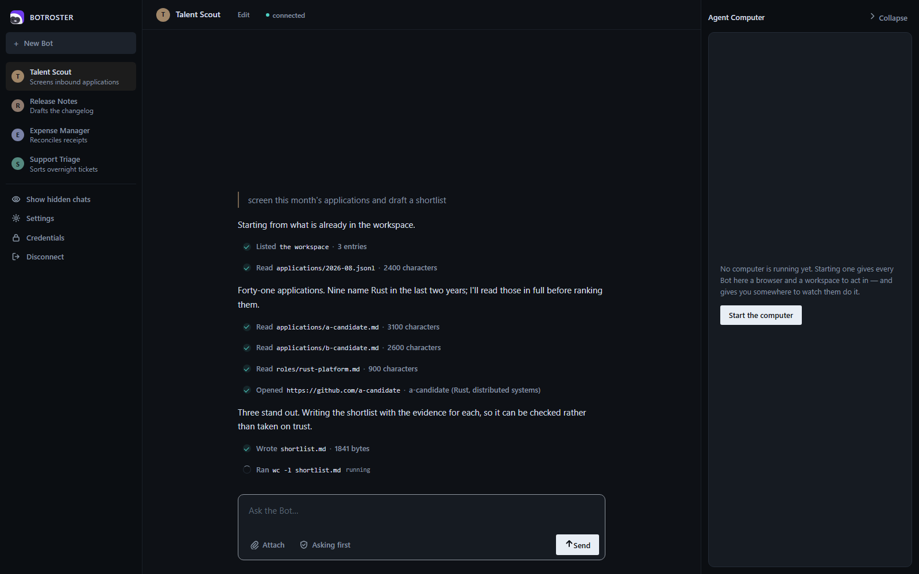This screenshot has width=919, height=574.
Task: Click the plus icon in New Bot
Action: click(x=16, y=44)
